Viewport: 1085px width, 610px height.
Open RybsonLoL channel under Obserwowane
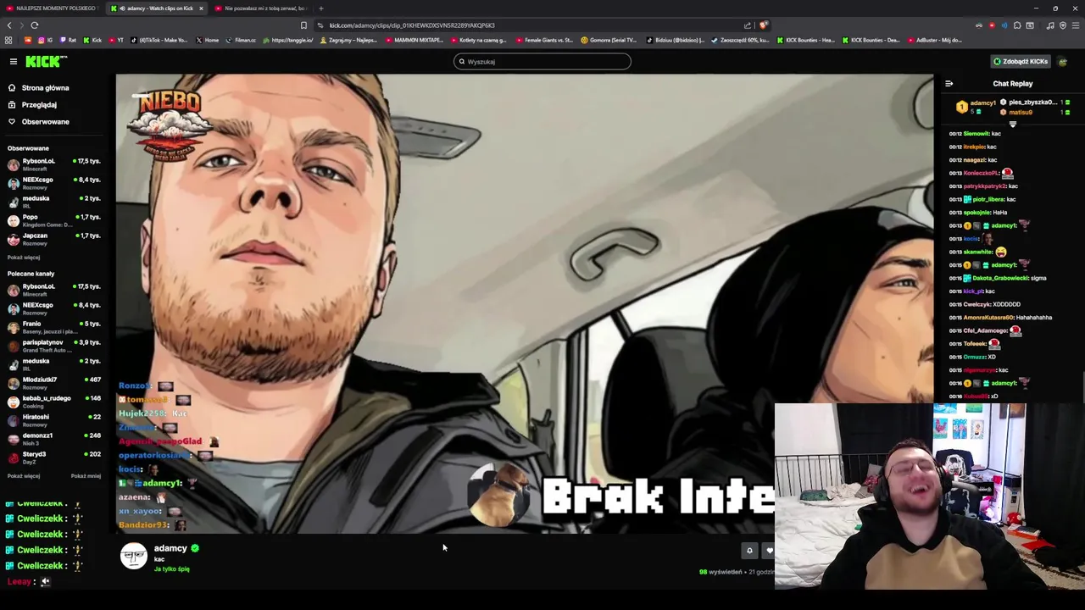(54, 164)
